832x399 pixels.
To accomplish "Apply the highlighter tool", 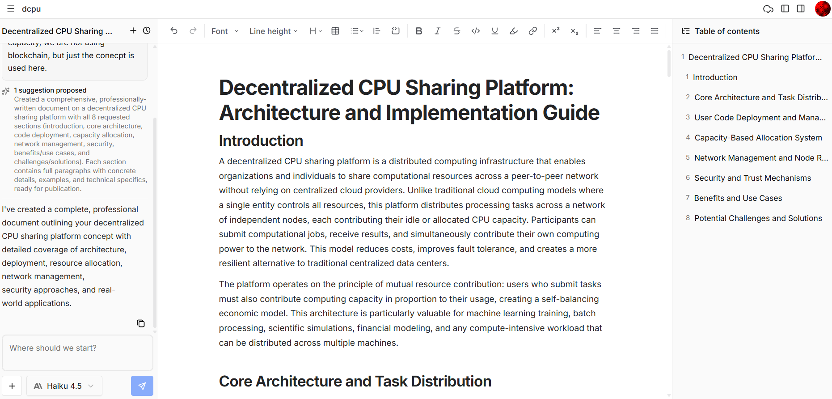I will 514,31.
